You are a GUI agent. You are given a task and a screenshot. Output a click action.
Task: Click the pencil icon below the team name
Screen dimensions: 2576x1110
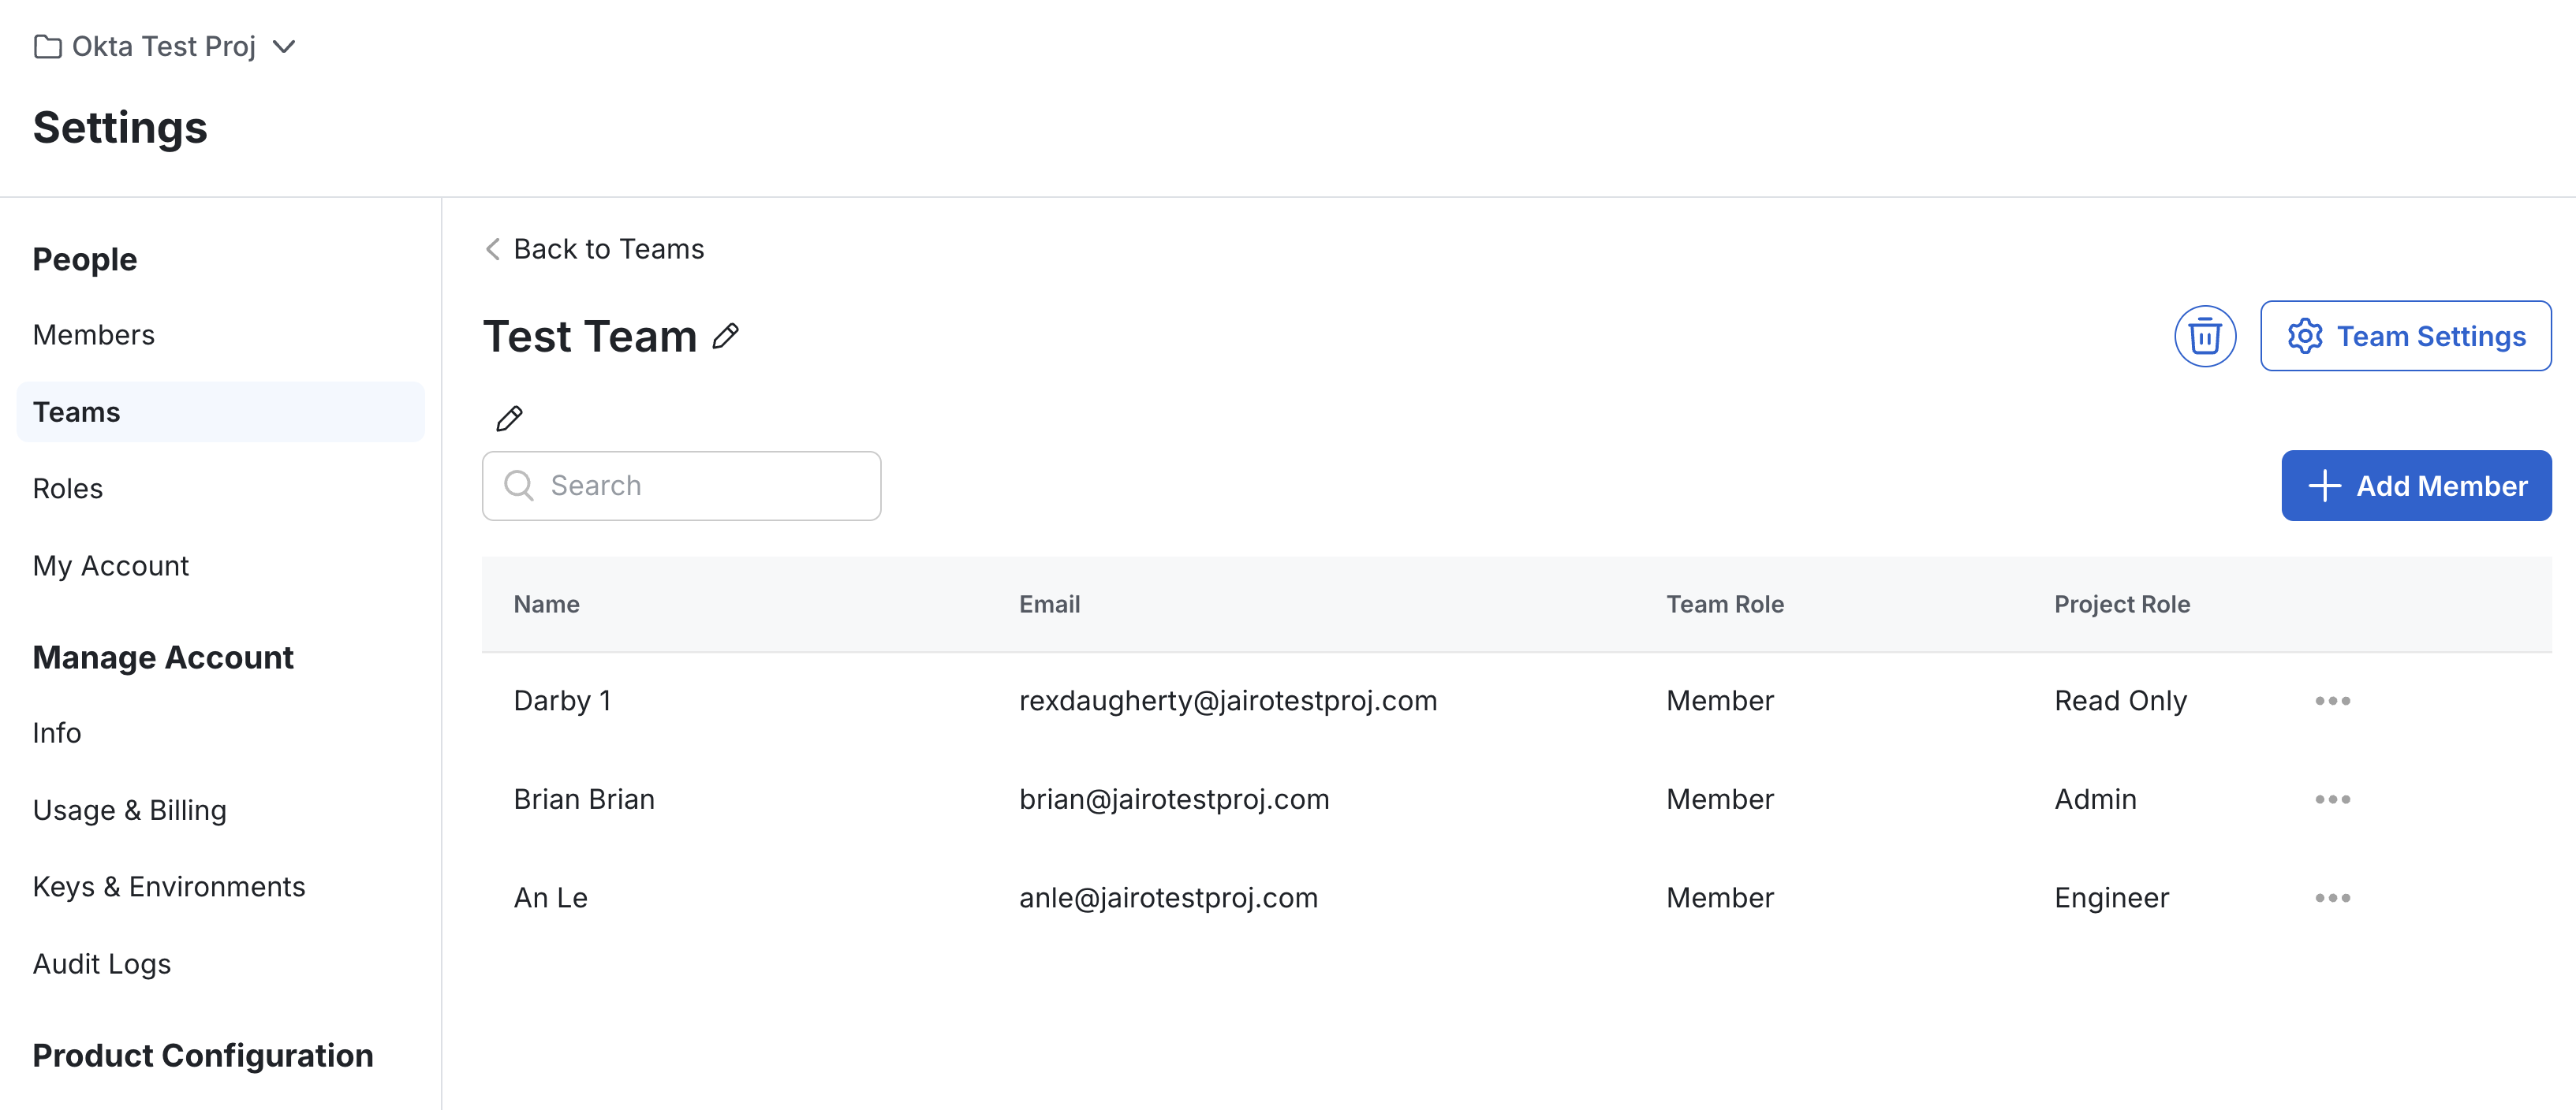point(510,418)
